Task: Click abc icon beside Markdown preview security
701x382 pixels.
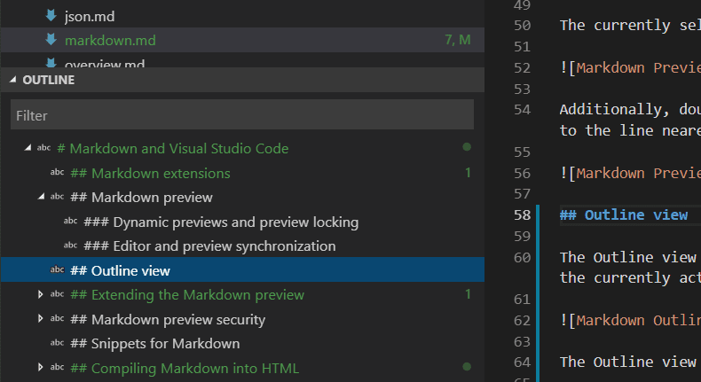Action: click(x=58, y=319)
